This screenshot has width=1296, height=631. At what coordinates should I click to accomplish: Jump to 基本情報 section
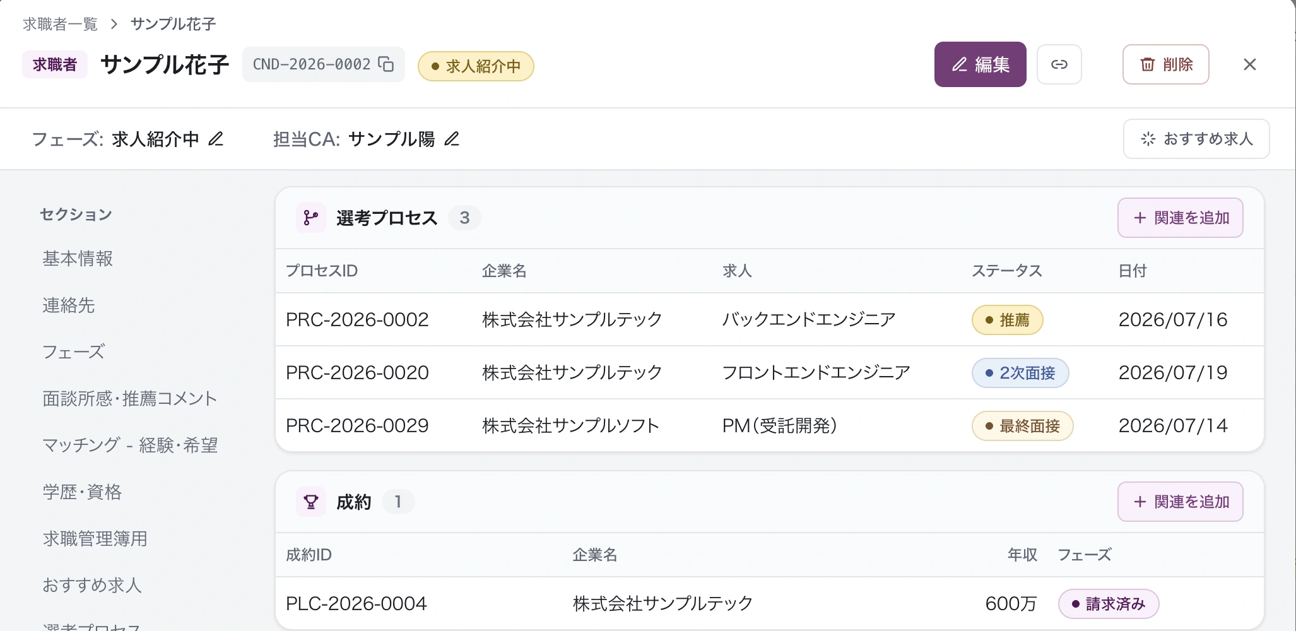[78, 259]
